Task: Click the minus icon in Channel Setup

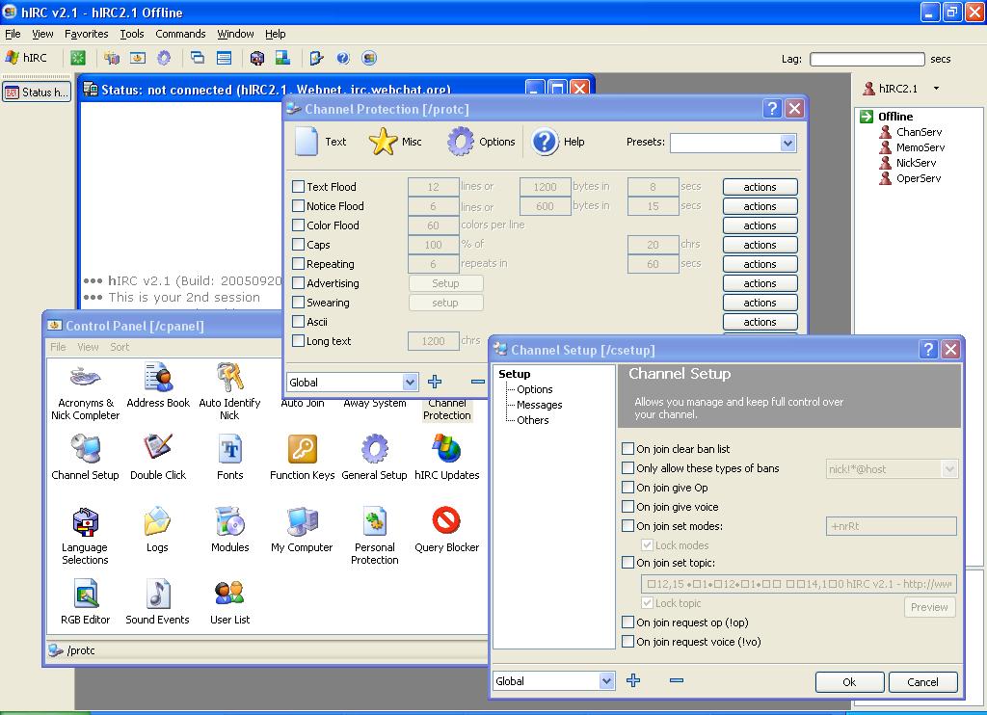Action: click(x=677, y=680)
